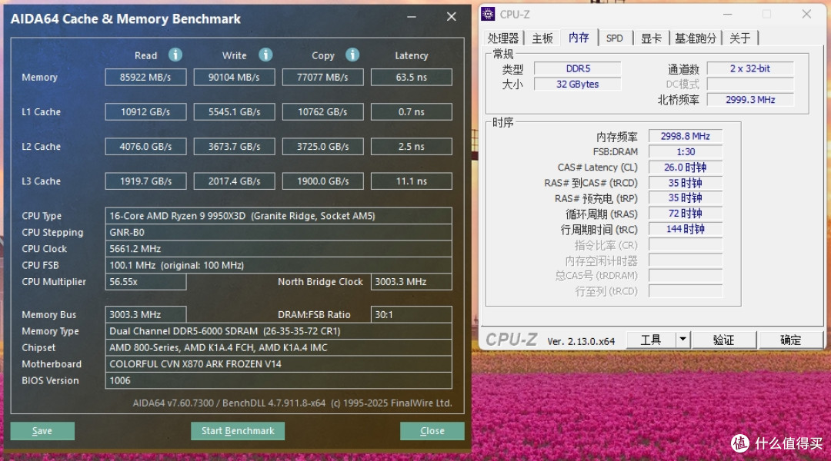Click the Save button in AIDA64
This screenshot has width=831, height=461.
click(x=42, y=431)
